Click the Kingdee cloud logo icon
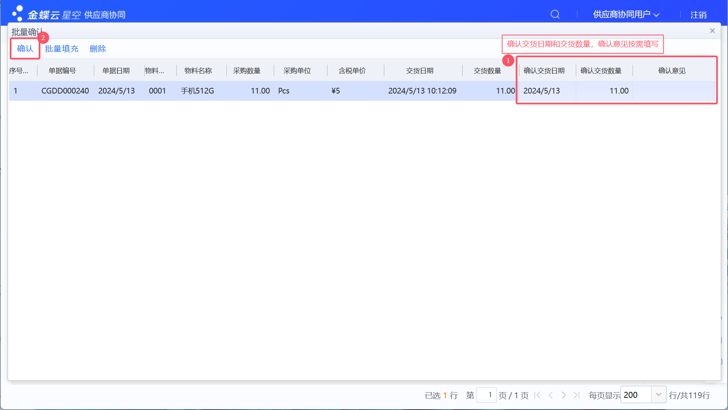This screenshot has height=410, width=728. click(17, 14)
